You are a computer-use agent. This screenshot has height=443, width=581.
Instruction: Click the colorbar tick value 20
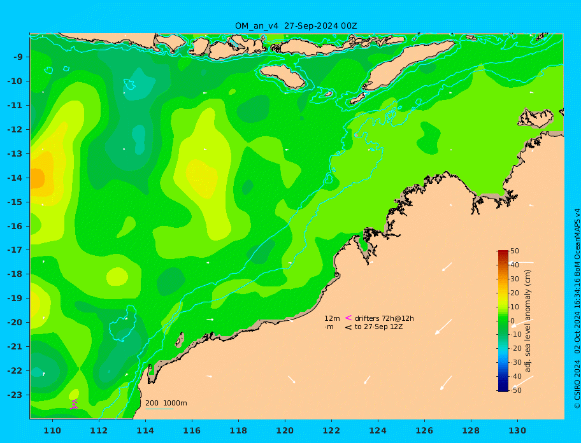(515, 293)
